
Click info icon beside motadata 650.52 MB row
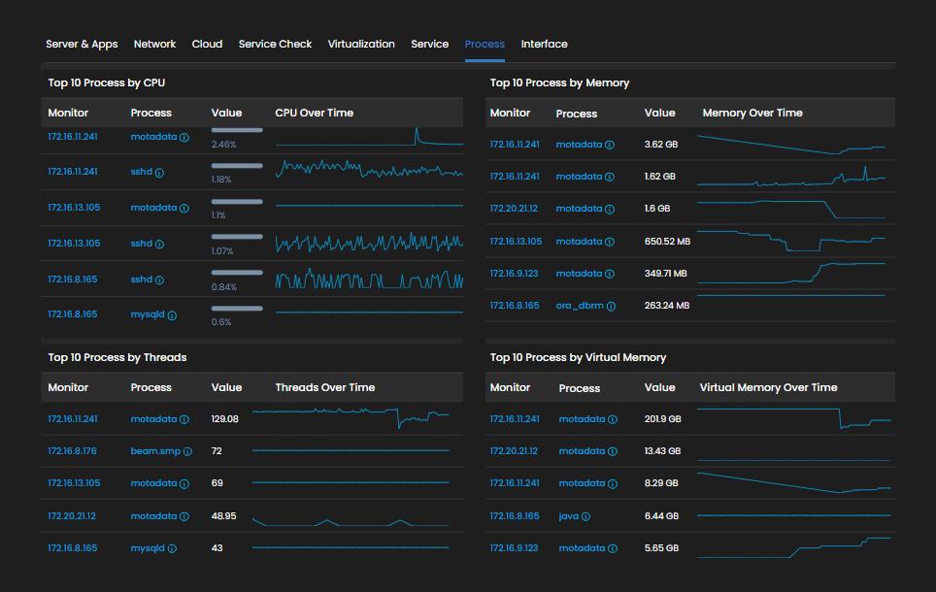610,242
